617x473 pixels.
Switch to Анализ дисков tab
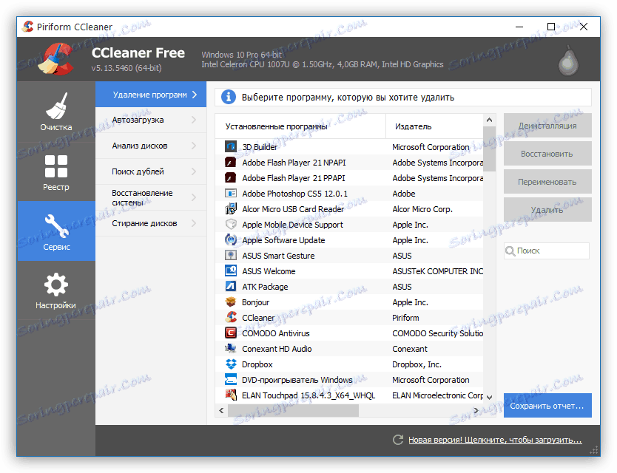click(151, 146)
